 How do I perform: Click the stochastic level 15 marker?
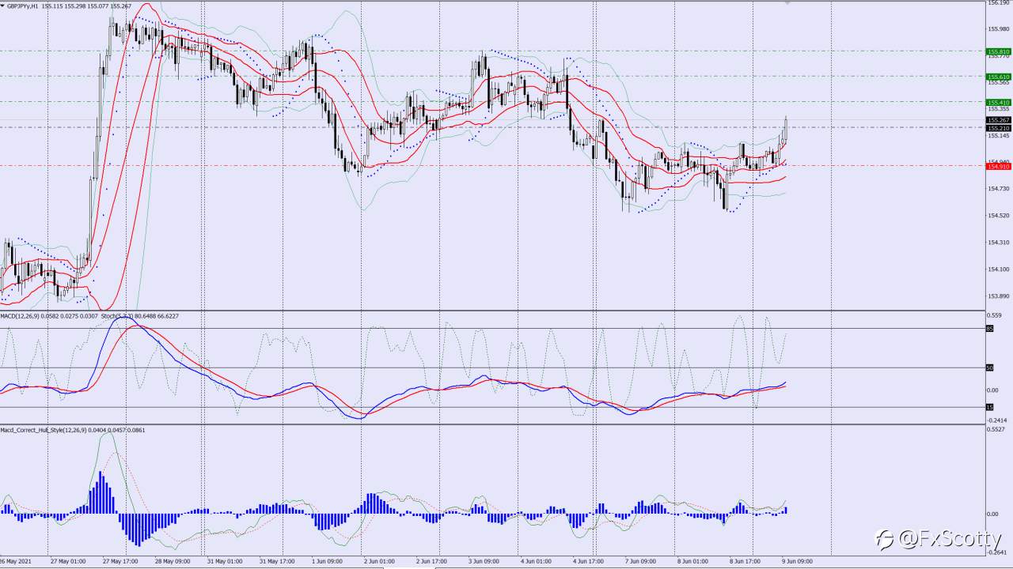[989, 407]
